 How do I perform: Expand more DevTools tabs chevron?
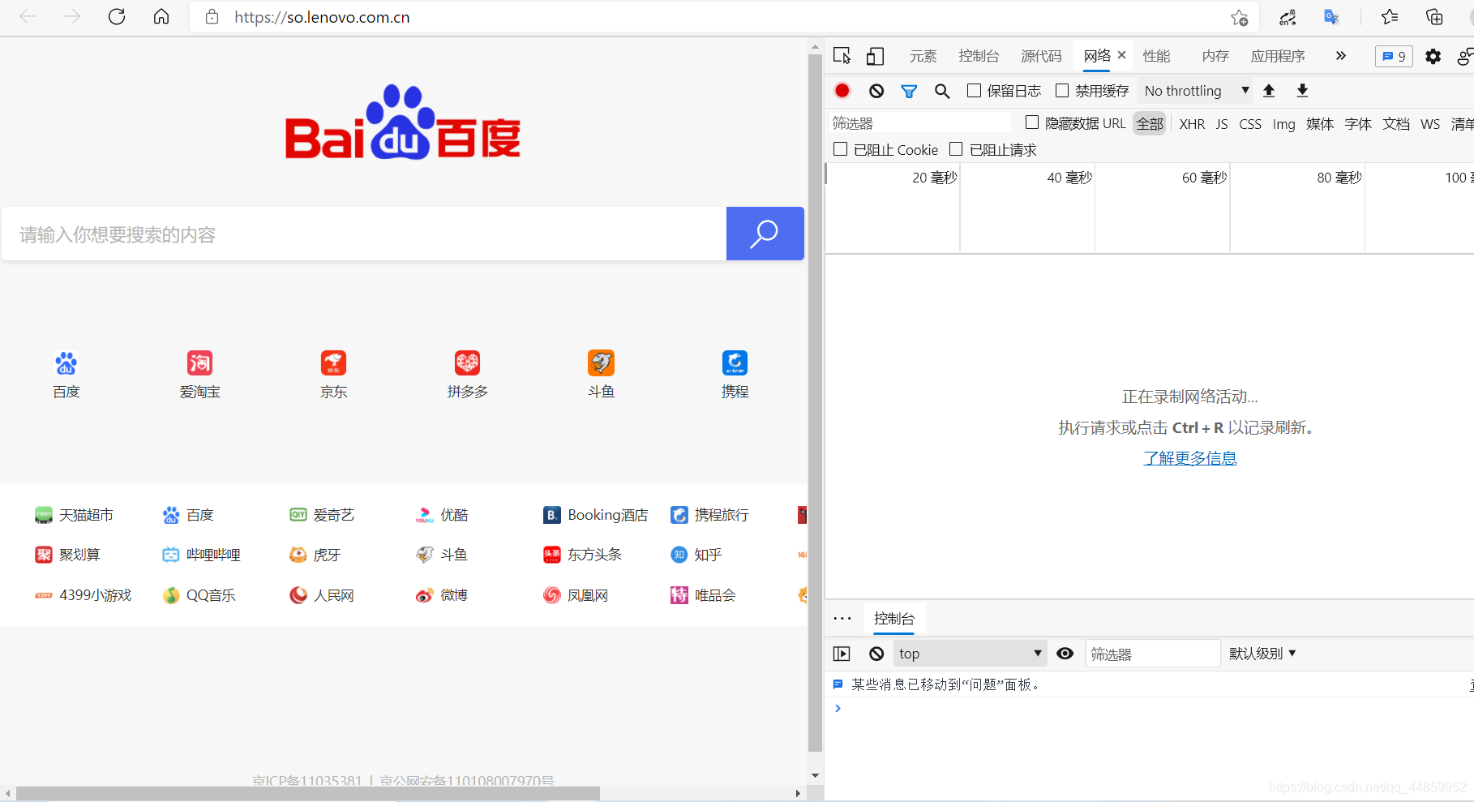(1340, 56)
